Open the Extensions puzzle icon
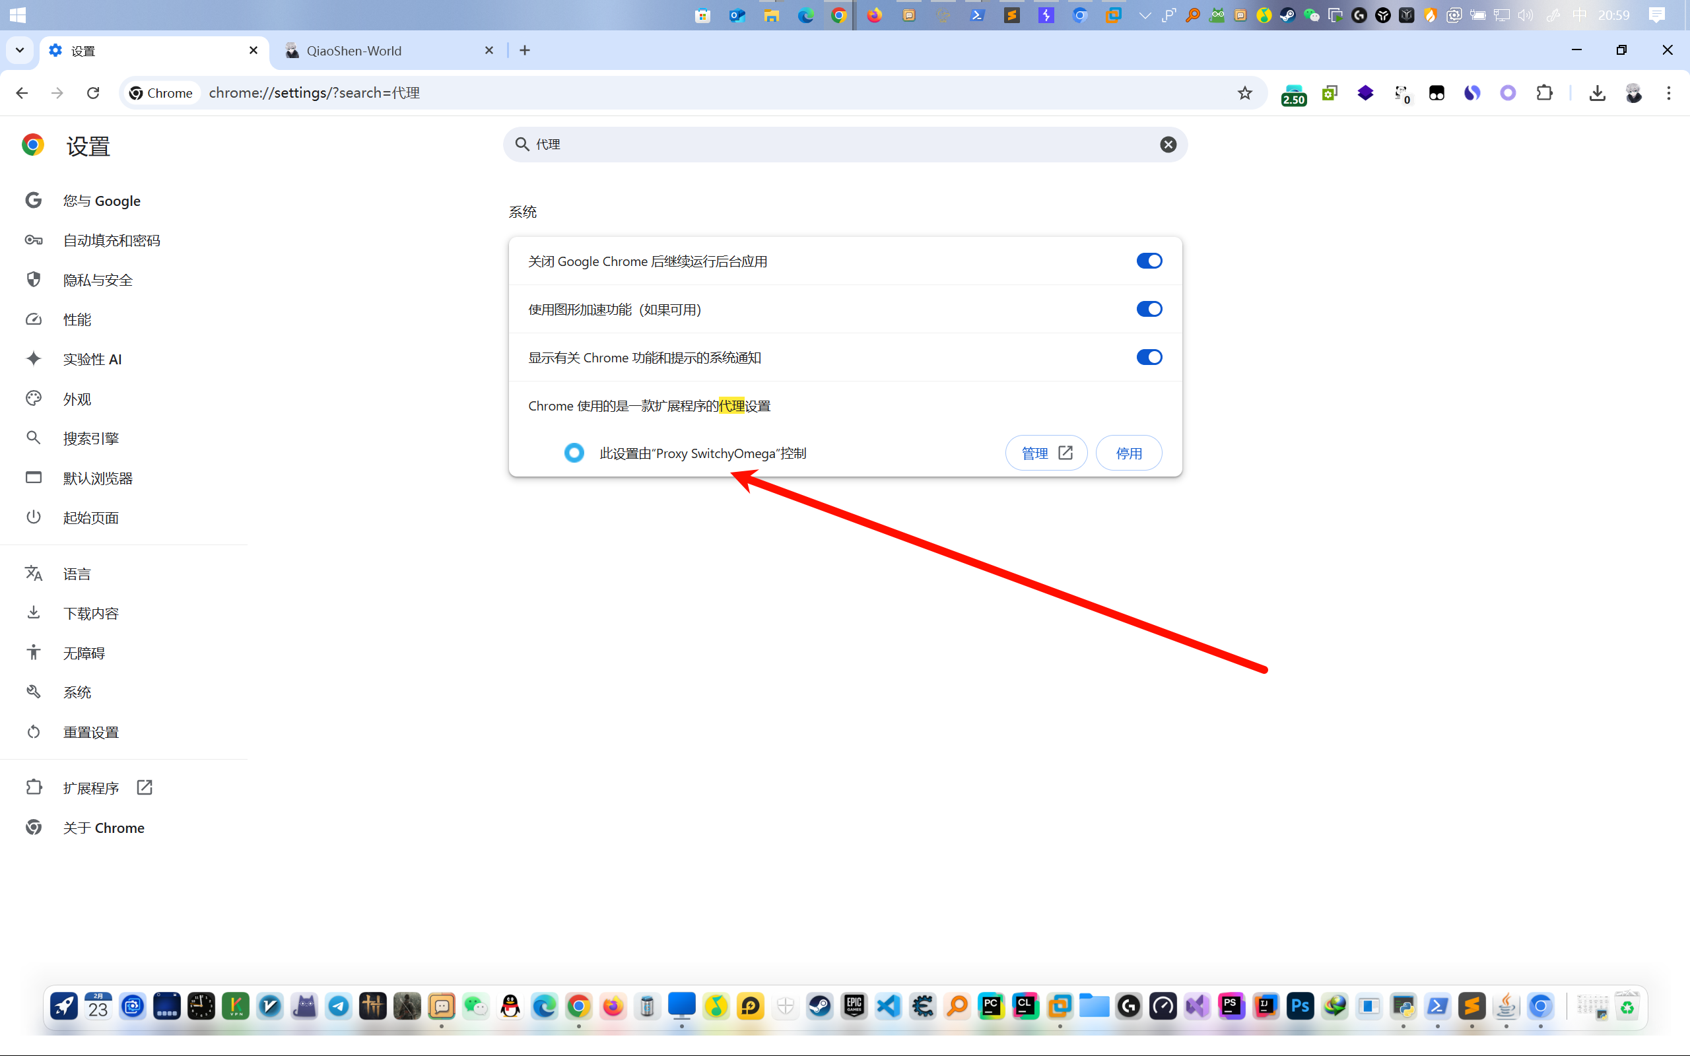This screenshot has height=1056, width=1690. coord(1544,93)
